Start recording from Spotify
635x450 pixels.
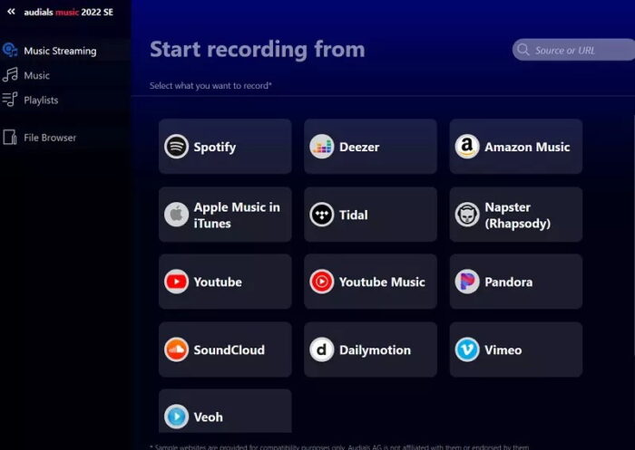[x=225, y=147]
